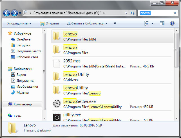The height and width of the screenshot is (138, 181).
Task: Click folder icon of Lenovo Utility result
Action: click(x=56, y=76)
